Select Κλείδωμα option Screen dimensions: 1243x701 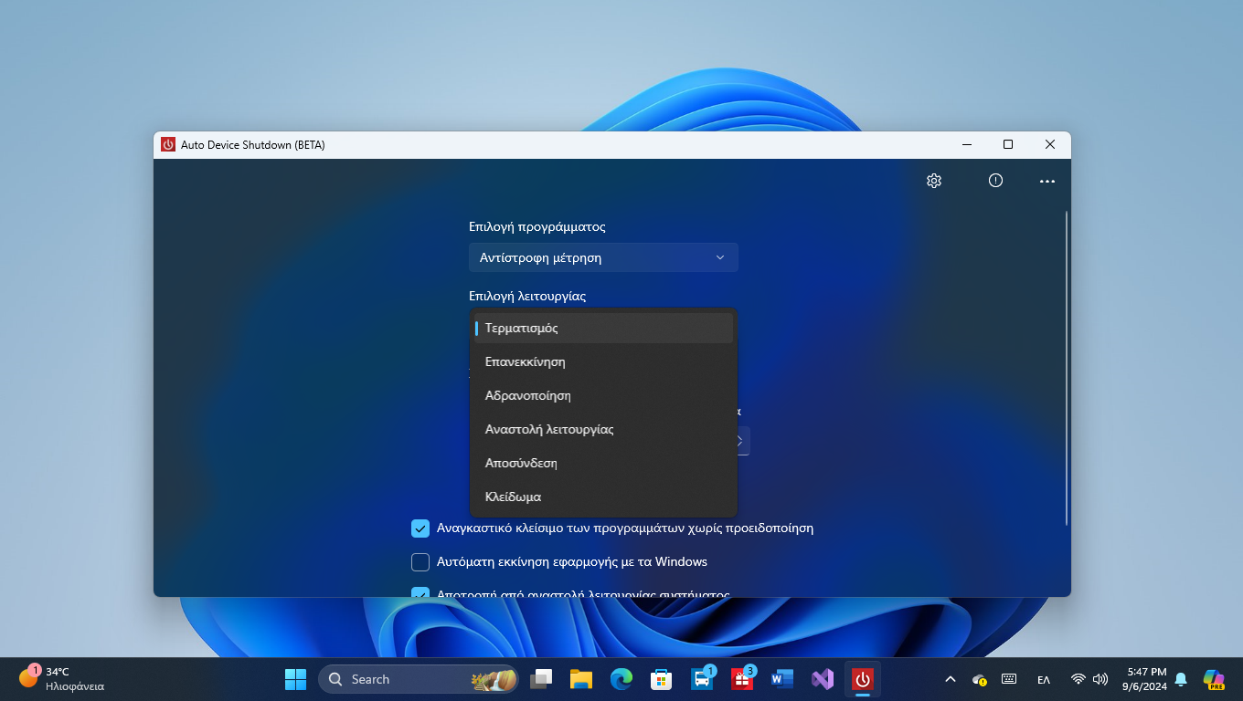tap(603, 497)
